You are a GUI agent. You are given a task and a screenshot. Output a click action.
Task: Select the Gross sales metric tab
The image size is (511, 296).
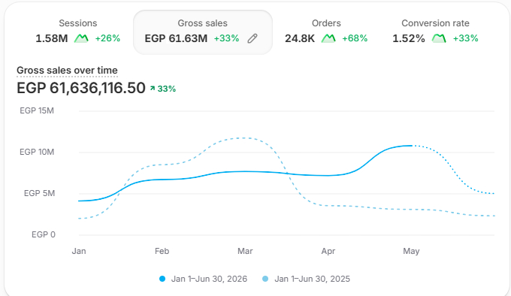[203, 32]
